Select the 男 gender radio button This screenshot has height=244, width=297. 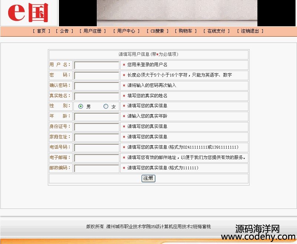tap(80, 106)
